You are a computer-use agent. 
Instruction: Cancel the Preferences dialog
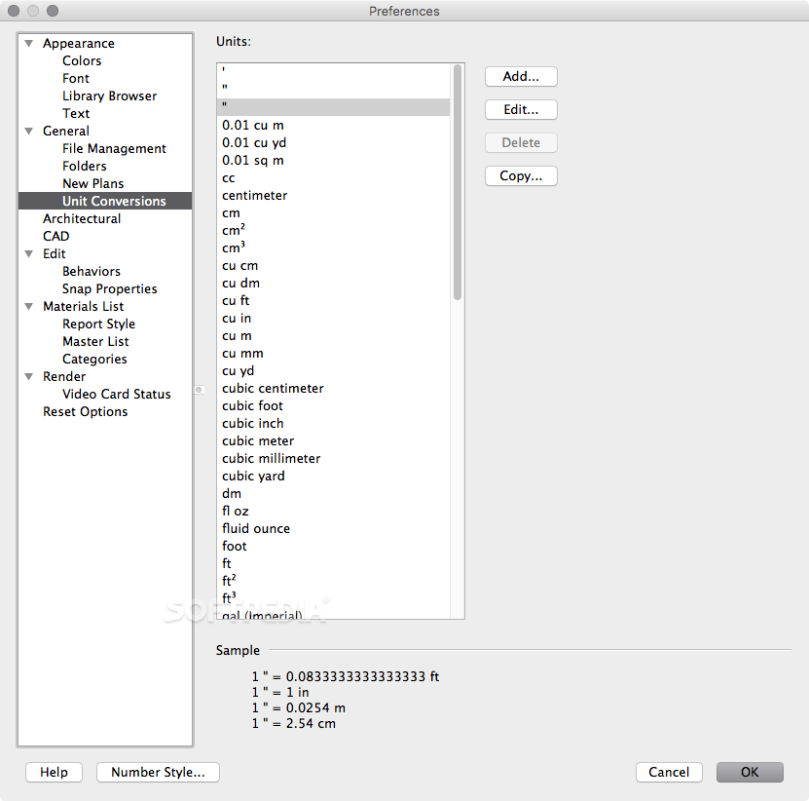[x=669, y=772]
